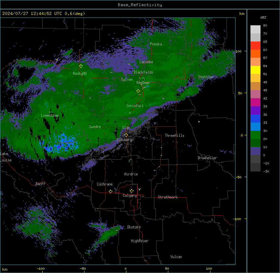Select the red 65 dBZ legend swatch
This screenshot has width=280, height=273.
[255, 46]
